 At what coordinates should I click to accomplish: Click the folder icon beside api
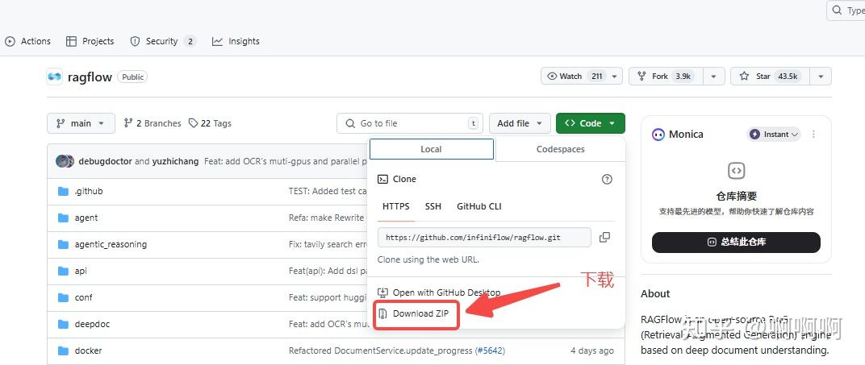tap(63, 271)
